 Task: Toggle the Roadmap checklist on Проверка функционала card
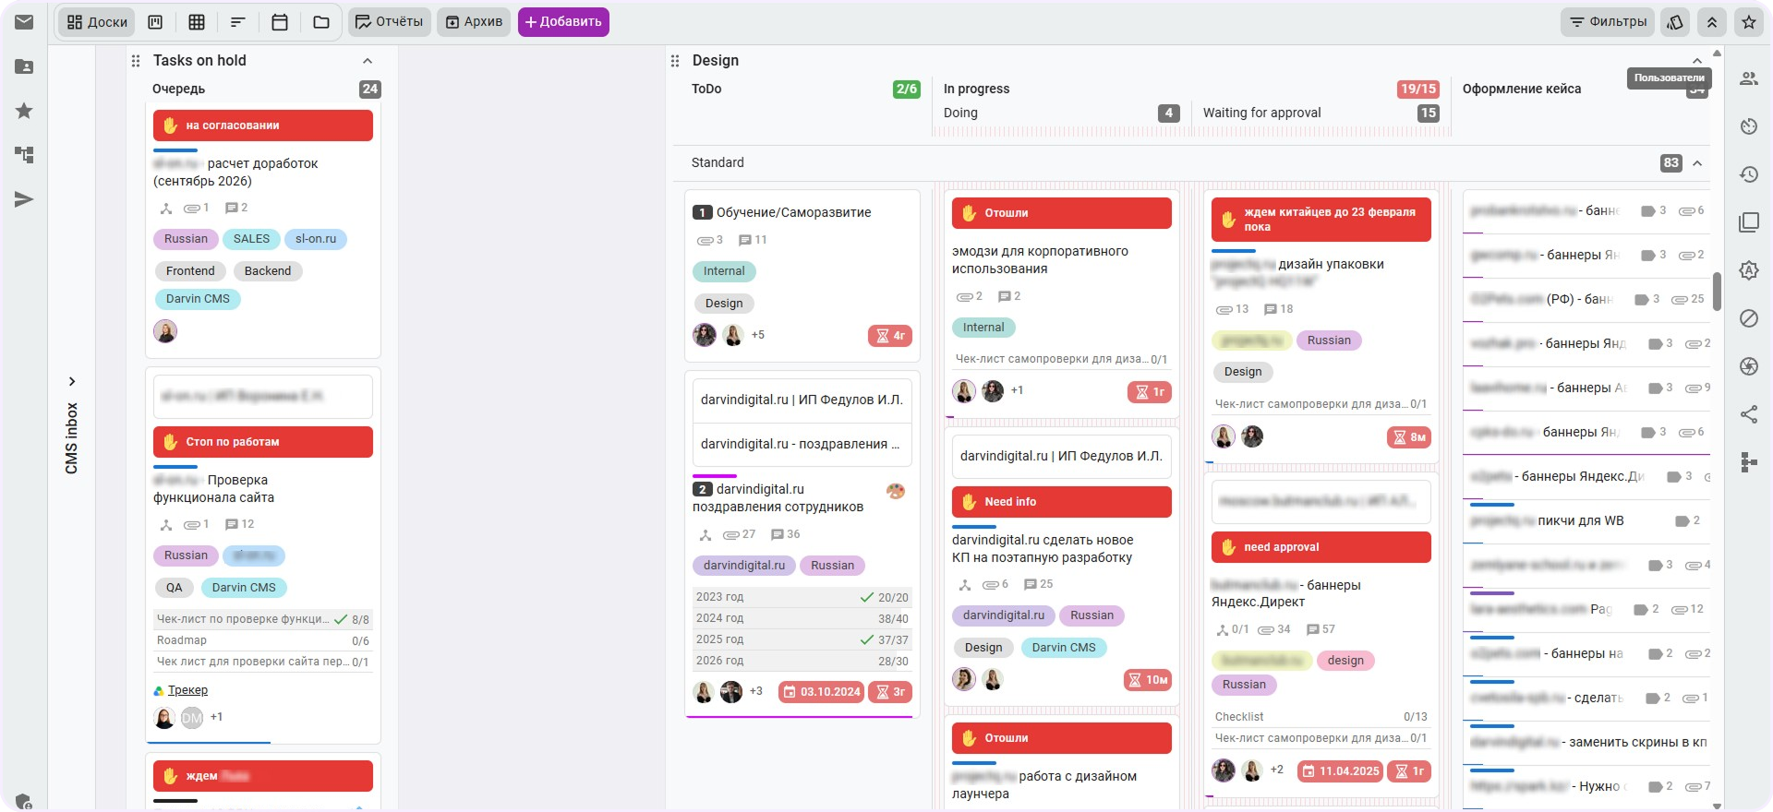pos(263,640)
